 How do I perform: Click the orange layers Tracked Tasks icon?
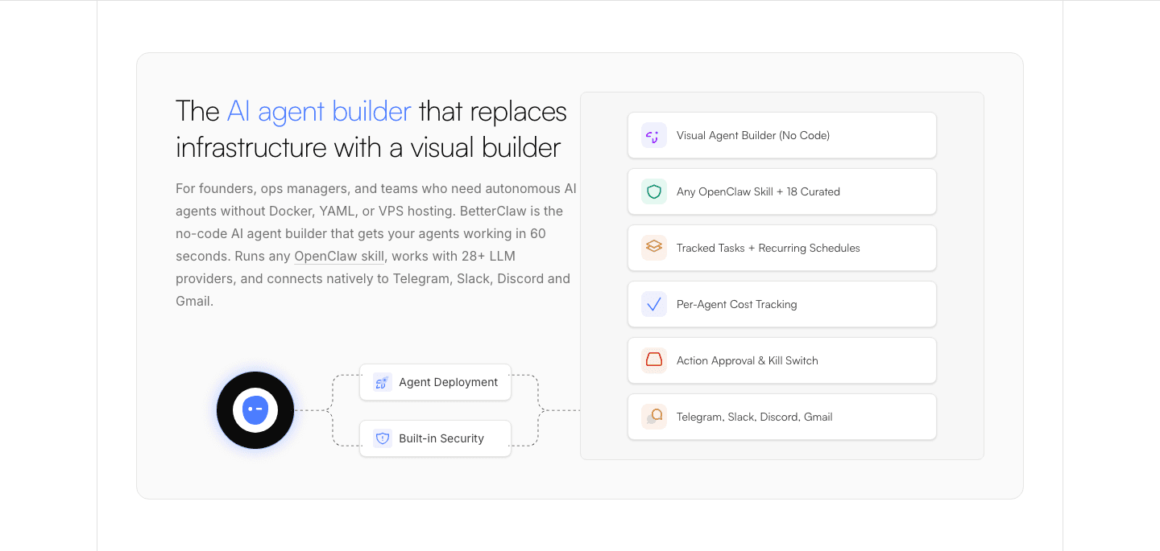tap(654, 248)
